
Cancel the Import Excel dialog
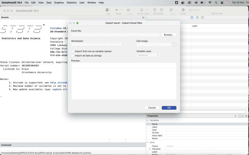click(152, 108)
